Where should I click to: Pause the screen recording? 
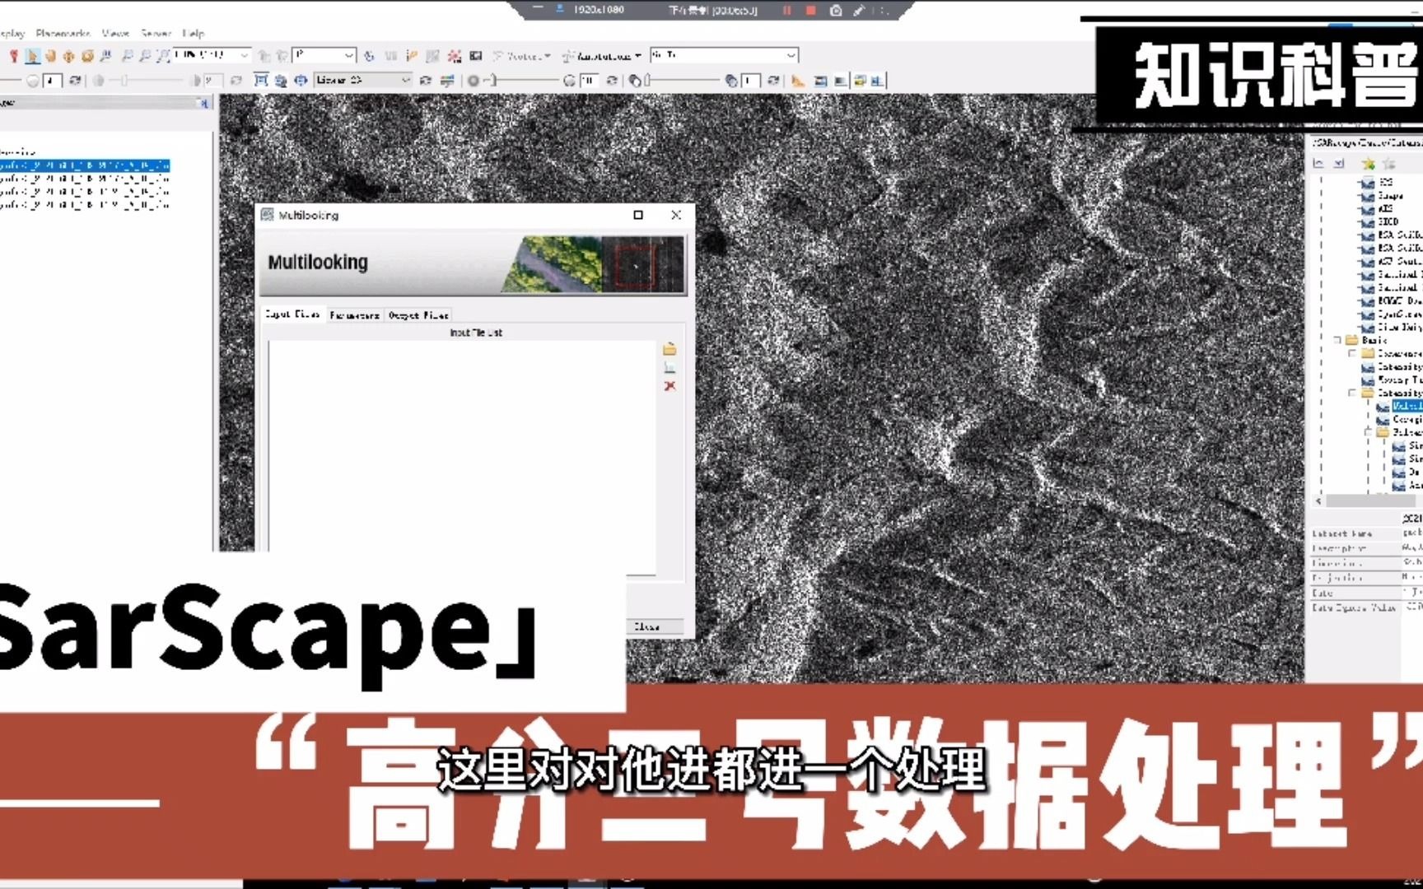tap(786, 10)
